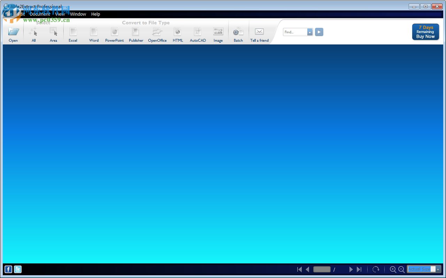Open the Facebook link icon

pos(8,269)
